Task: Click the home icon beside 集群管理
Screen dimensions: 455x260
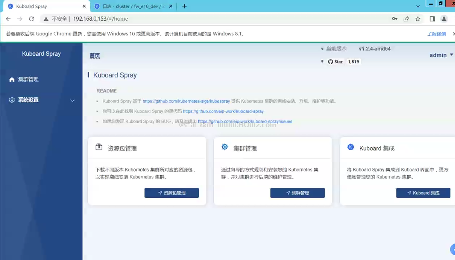Action: click(12, 79)
